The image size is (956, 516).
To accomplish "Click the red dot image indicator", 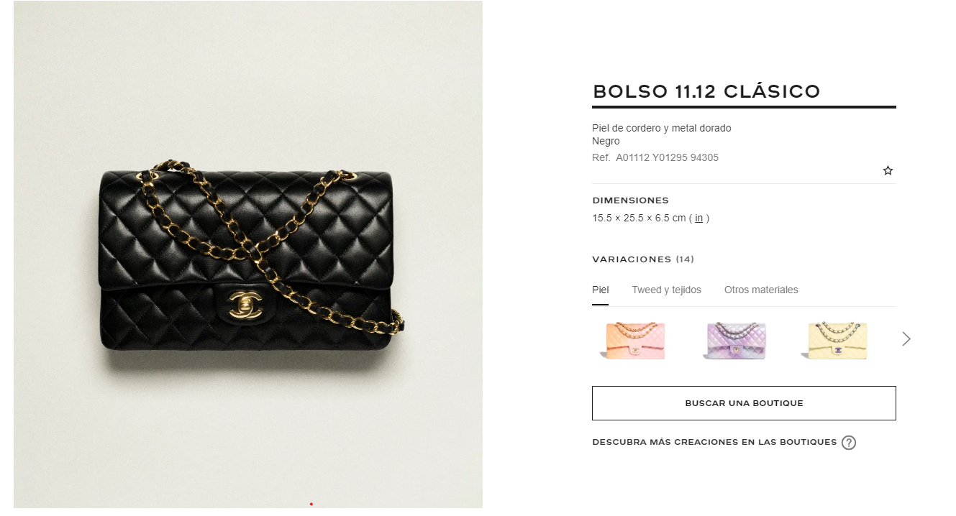I will point(311,504).
